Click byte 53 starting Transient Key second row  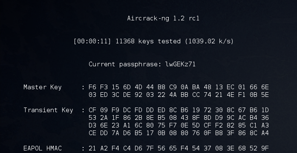(92, 118)
